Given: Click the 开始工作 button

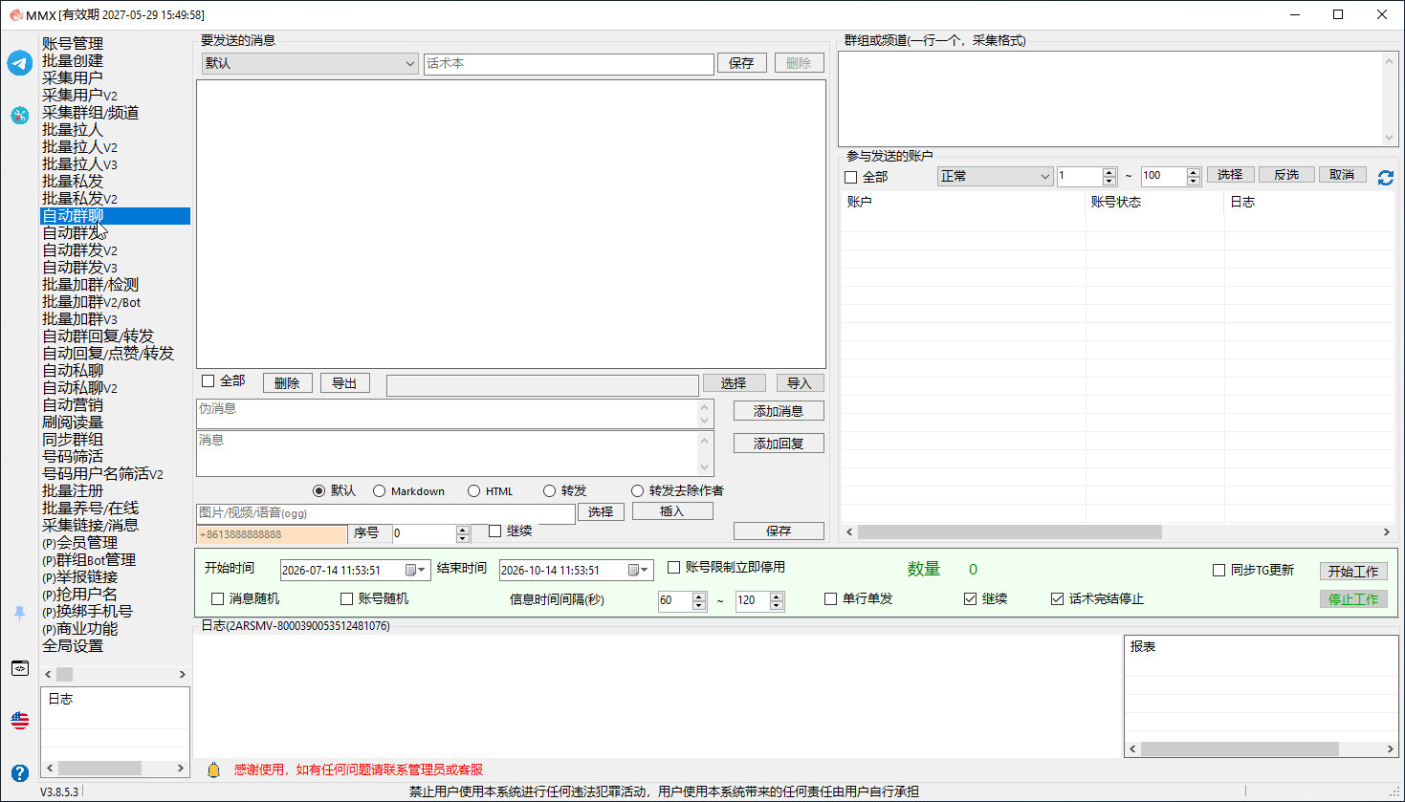Looking at the screenshot, I should click(x=1352, y=571).
